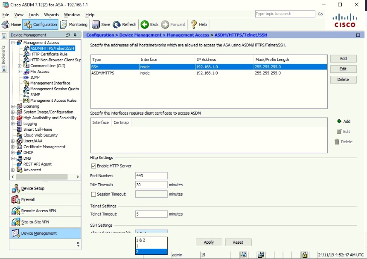This screenshot has width=367, height=259.
Task: Choose '1 & 2' SSH version option
Action: [151, 240]
